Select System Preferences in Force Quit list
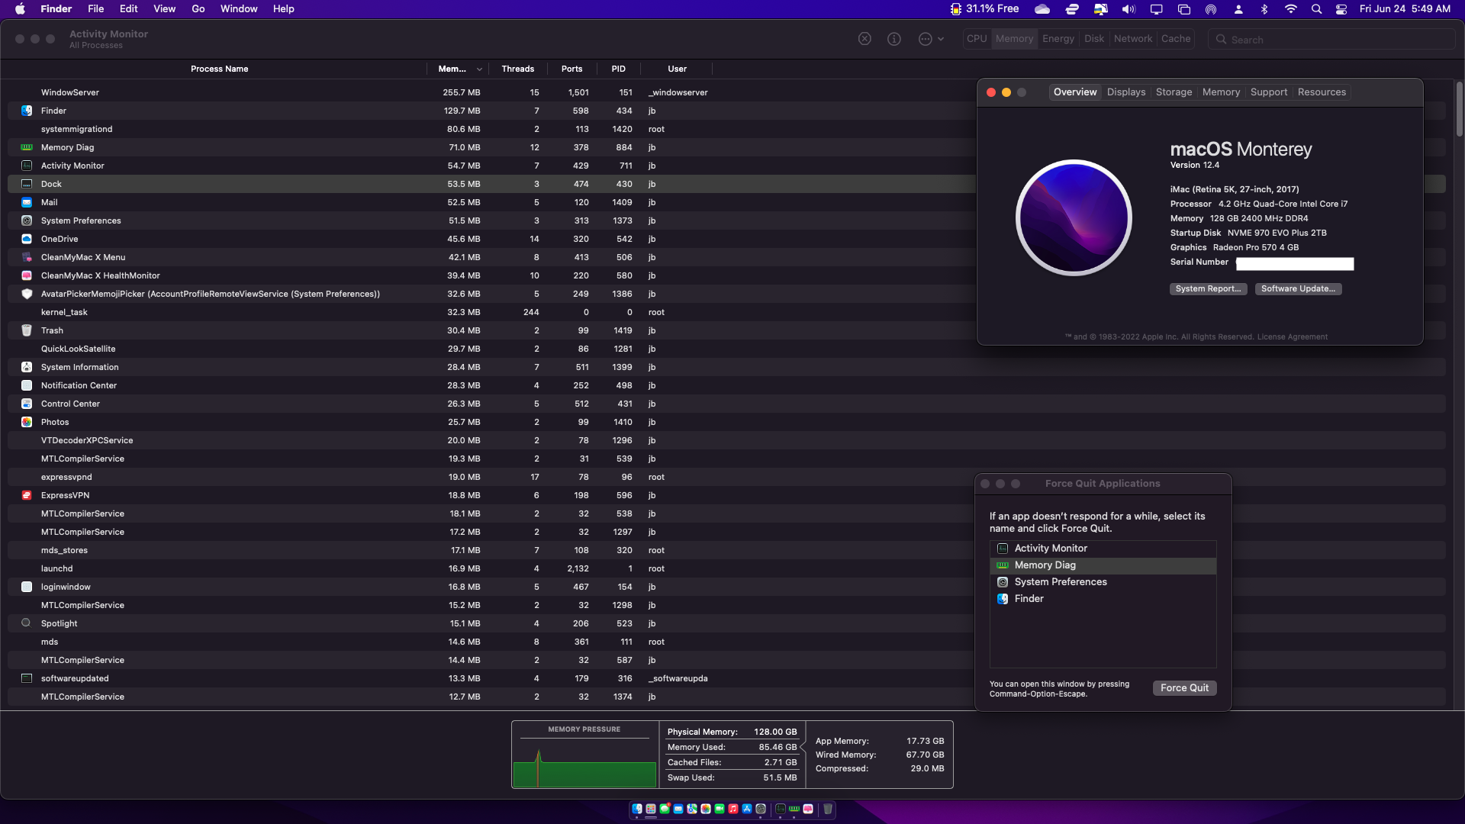1465x824 pixels. [x=1060, y=582]
